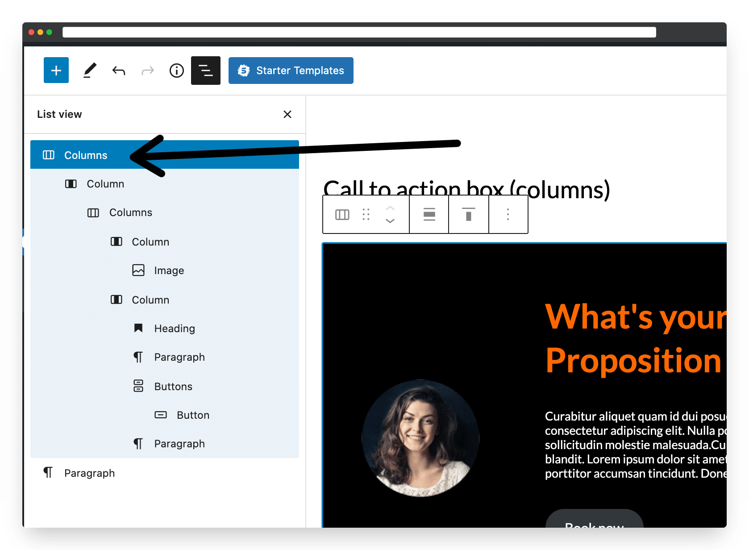The image size is (749, 550).
Task: Undo the last change
Action: click(x=119, y=71)
